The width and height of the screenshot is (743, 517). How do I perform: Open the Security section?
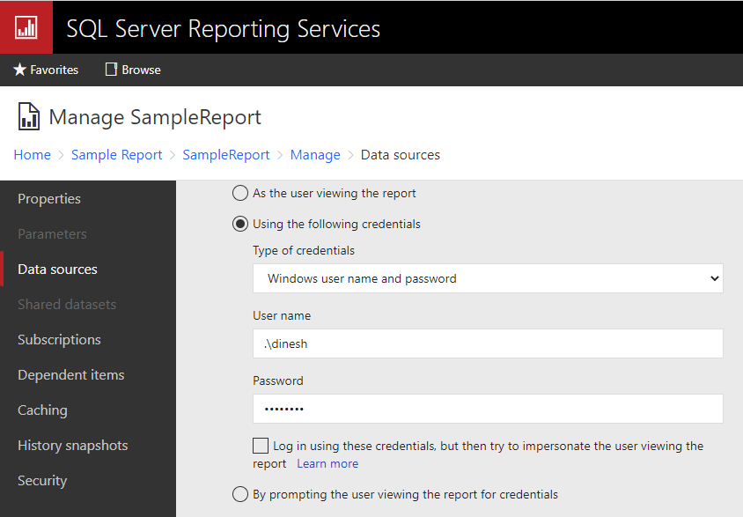pyautogui.click(x=42, y=481)
